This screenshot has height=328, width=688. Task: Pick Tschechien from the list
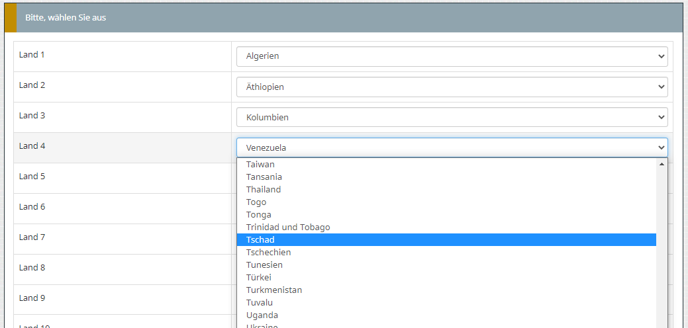pos(268,252)
